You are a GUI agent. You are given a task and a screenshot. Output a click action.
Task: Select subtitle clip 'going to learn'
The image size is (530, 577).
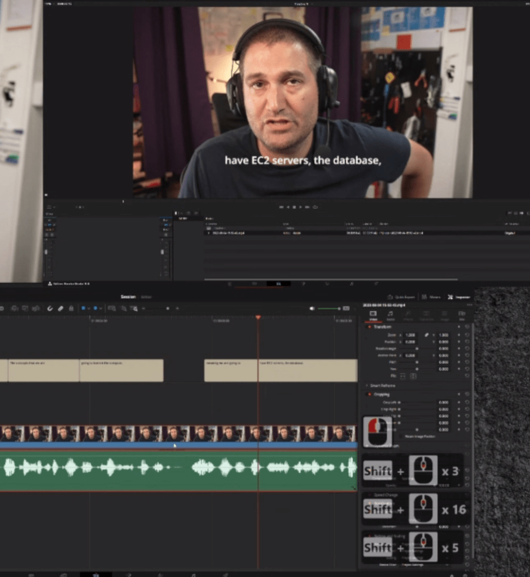[121, 371]
